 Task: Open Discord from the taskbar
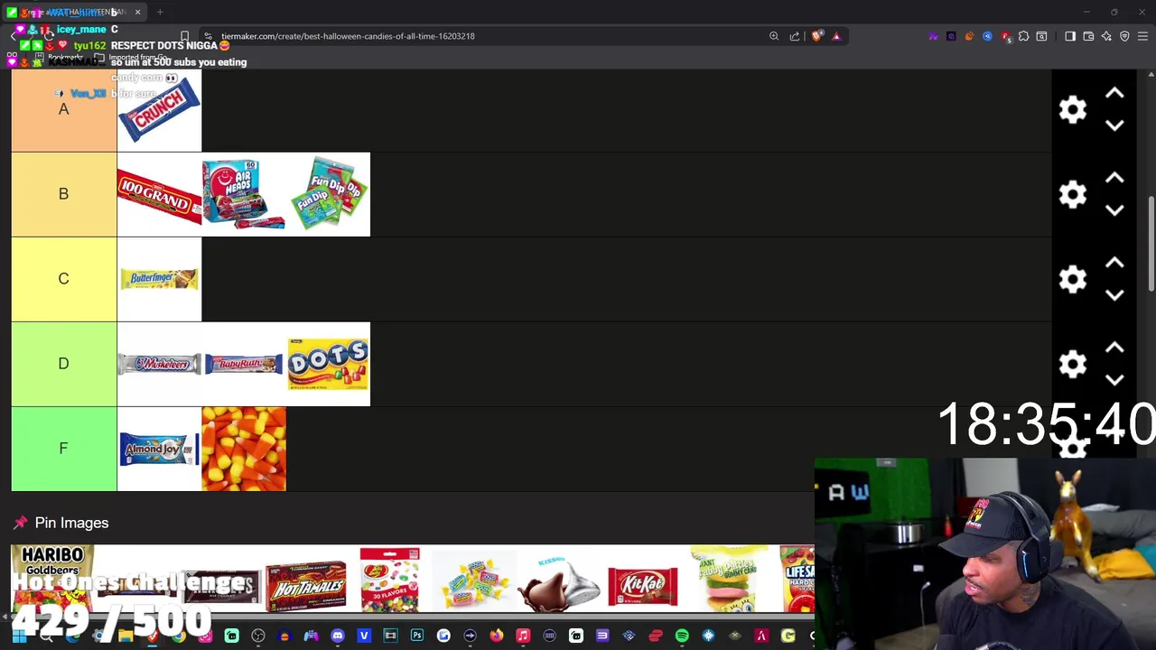(338, 636)
